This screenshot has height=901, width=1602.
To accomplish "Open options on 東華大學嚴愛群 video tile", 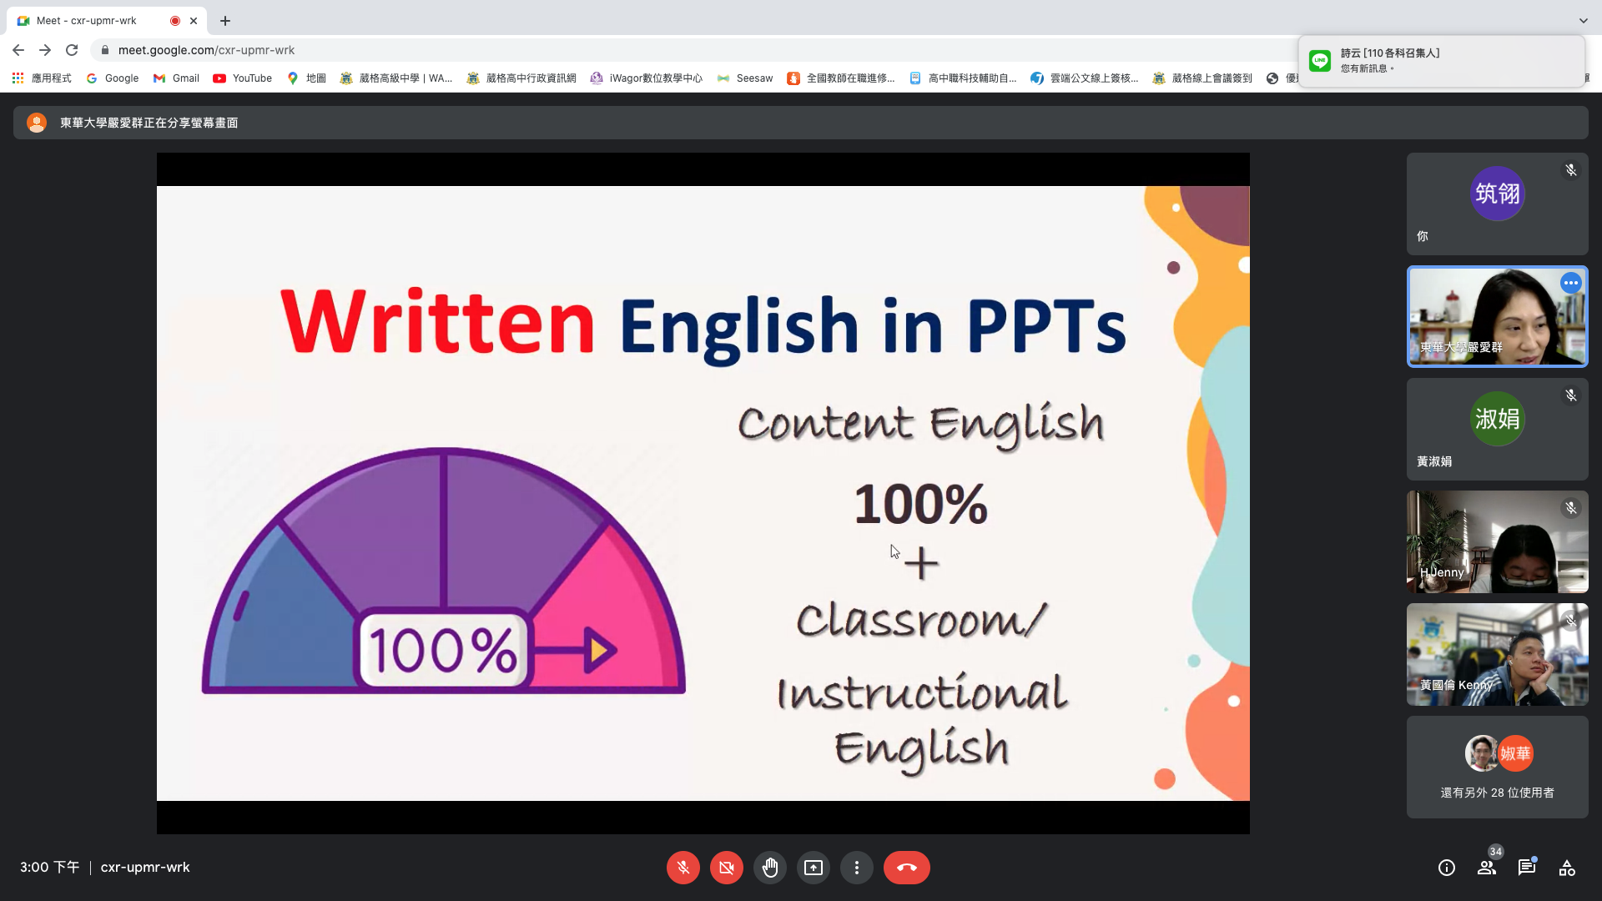I will coord(1570,283).
